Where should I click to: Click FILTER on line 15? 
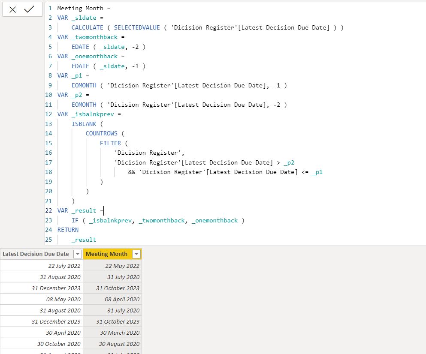click(110, 143)
